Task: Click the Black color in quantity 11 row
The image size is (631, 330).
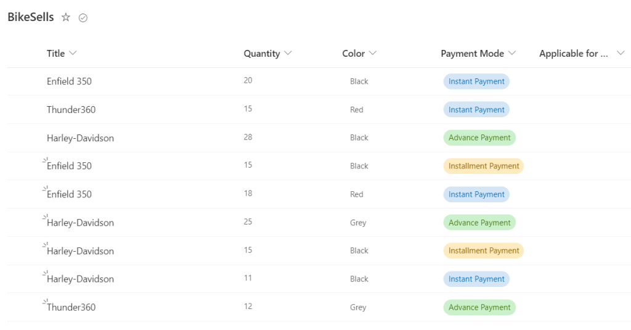Action: pyautogui.click(x=359, y=279)
